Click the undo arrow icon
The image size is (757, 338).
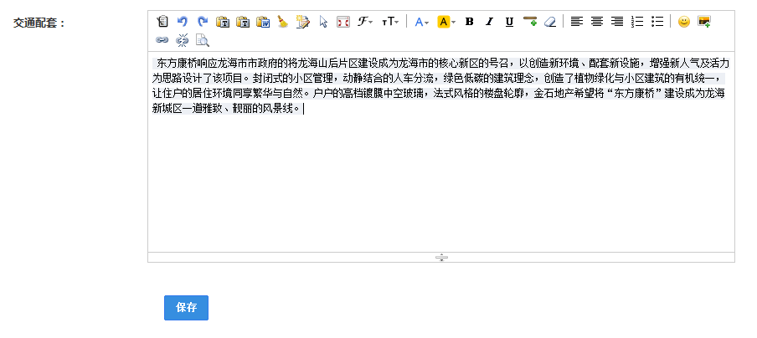pos(182,22)
